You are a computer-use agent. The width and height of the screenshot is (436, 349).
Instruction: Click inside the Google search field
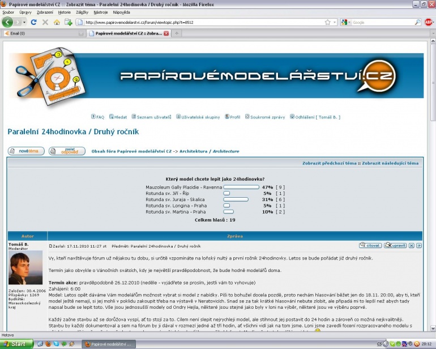[383, 22]
